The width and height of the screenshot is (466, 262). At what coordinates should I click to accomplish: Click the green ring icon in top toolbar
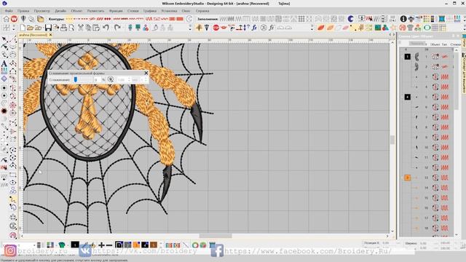pyautogui.click(x=427, y=28)
